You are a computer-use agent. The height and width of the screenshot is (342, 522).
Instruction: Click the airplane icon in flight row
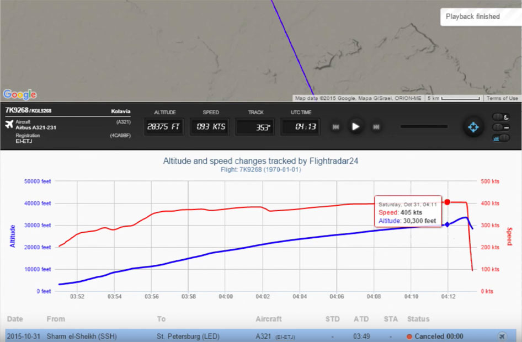click(x=502, y=336)
